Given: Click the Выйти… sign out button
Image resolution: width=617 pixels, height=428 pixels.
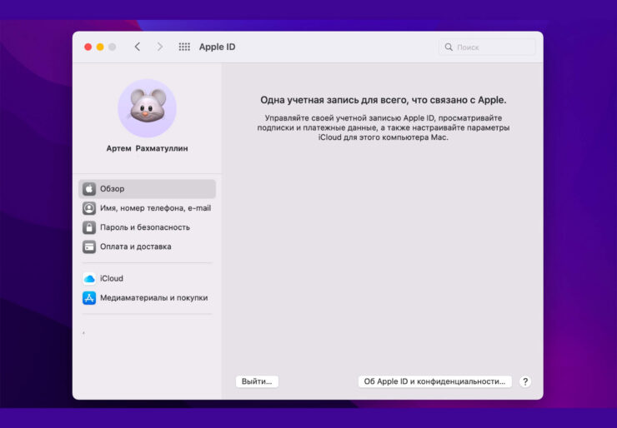Looking at the screenshot, I should [257, 381].
